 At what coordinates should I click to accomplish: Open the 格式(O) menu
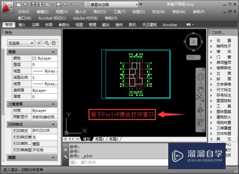[x=100, y=12]
